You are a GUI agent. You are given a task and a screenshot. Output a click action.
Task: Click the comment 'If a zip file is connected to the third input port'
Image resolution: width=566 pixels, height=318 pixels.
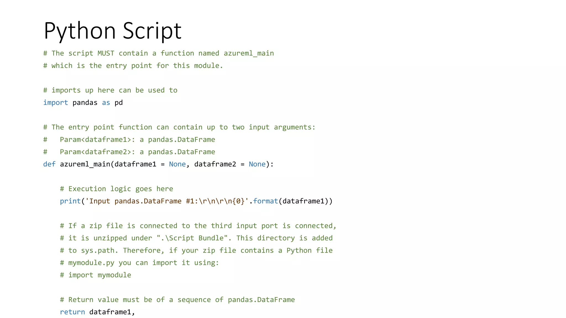(x=198, y=226)
